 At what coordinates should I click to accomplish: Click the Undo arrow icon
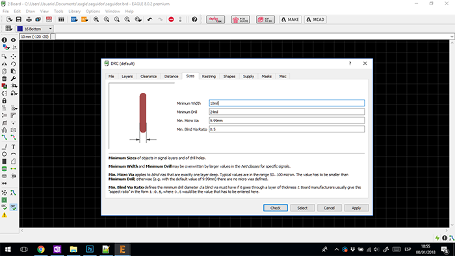(149, 19)
